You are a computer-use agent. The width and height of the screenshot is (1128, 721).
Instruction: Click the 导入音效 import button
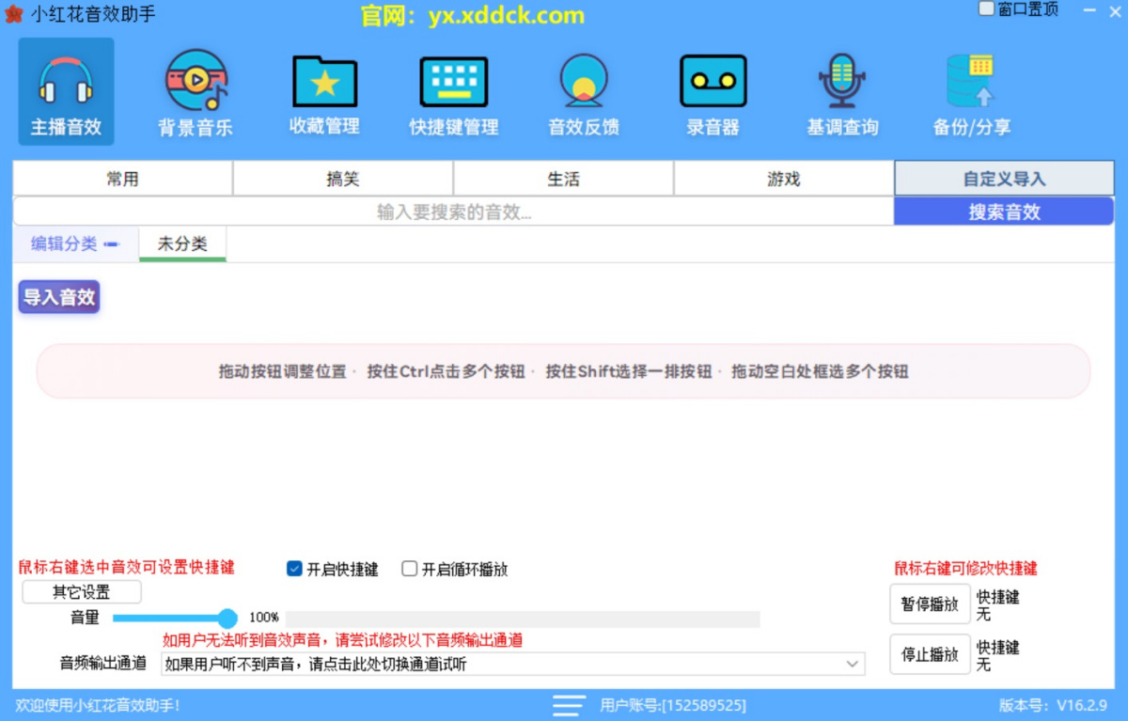point(58,297)
